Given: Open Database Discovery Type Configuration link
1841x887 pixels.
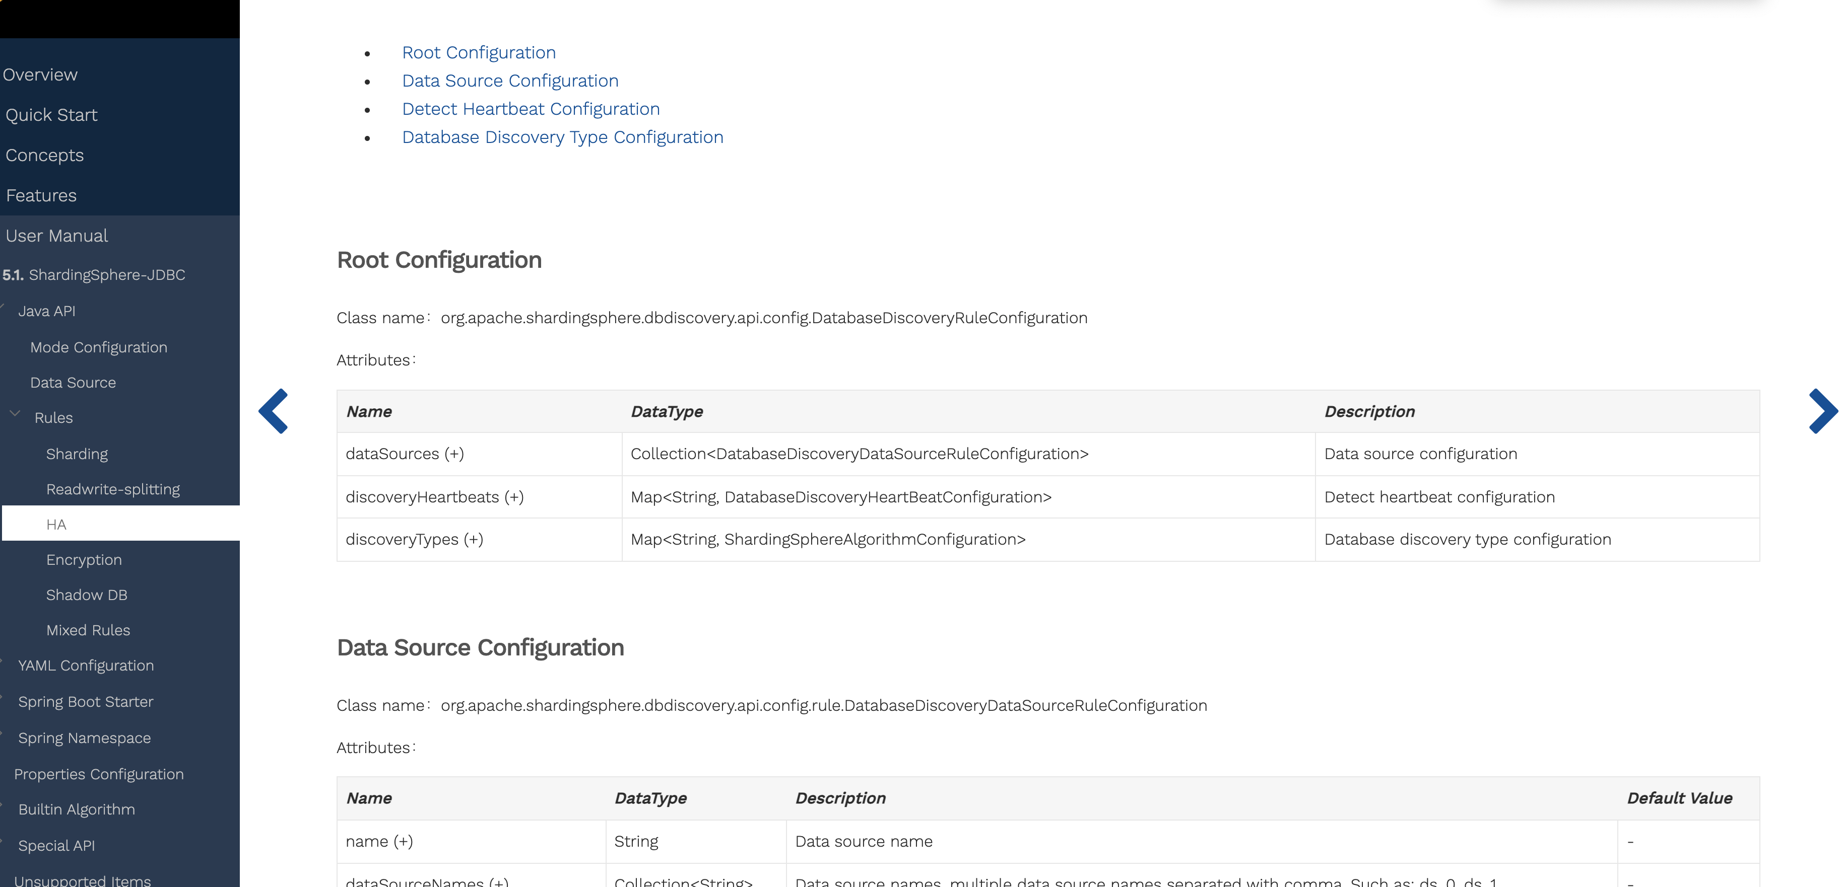Looking at the screenshot, I should coord(562,137).
